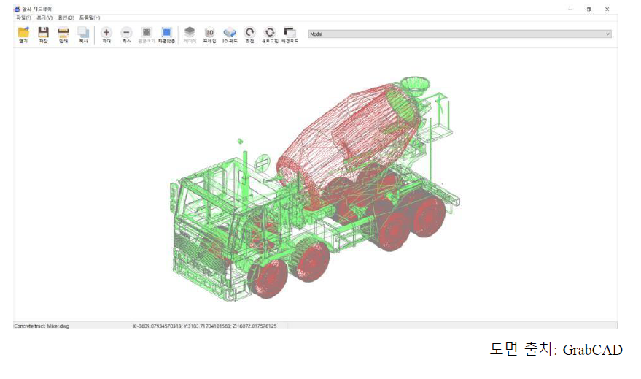
Task: Close the CAD viewer window
Action: (607, 9)
